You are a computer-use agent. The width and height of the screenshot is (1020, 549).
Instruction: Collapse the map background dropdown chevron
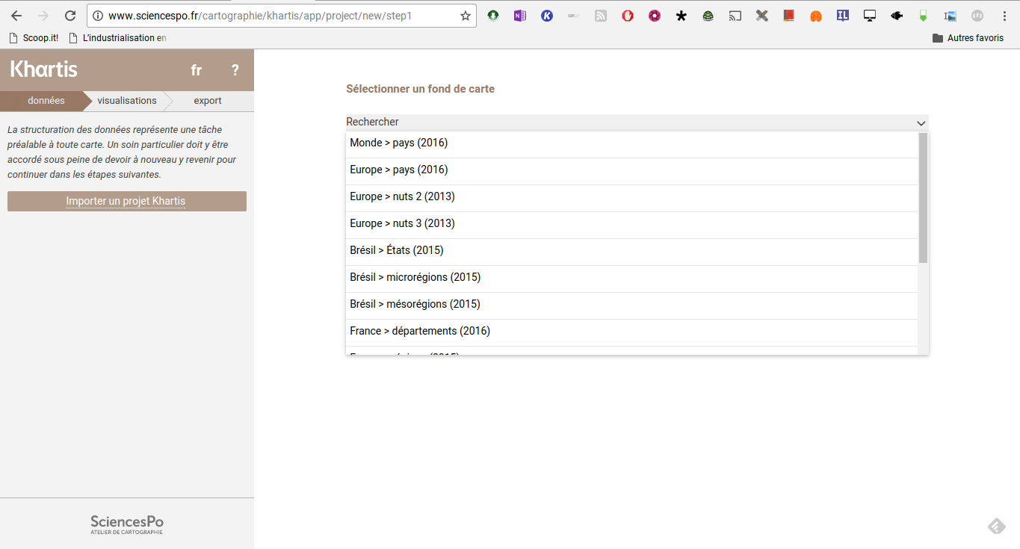pyautogui.click(x=921, y=122)
